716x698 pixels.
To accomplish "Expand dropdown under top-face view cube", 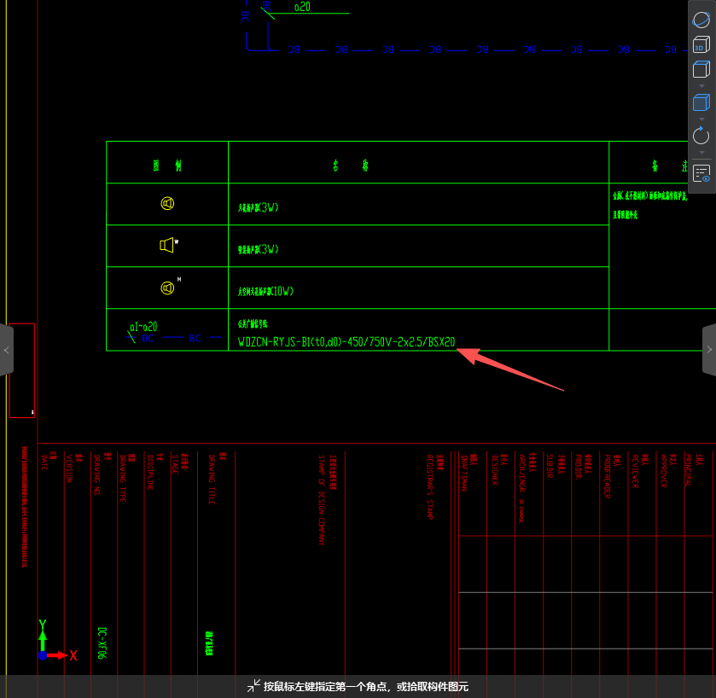I will [x=701, y=86].
